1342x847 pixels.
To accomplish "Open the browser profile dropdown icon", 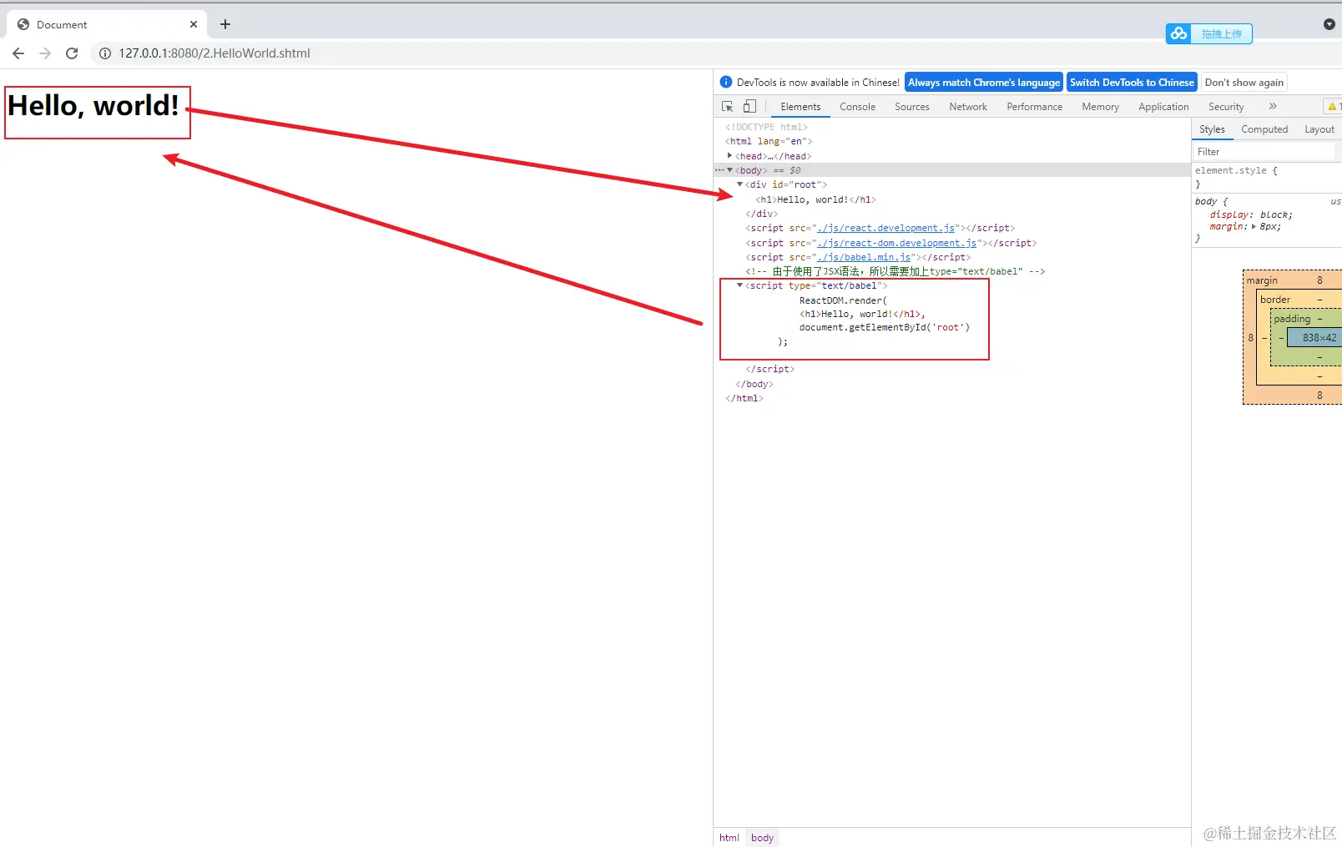I will (x=1329, y=24).
